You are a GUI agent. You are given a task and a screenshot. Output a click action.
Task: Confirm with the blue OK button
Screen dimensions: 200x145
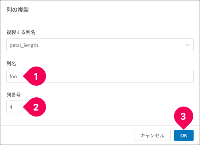pos(184,135)
